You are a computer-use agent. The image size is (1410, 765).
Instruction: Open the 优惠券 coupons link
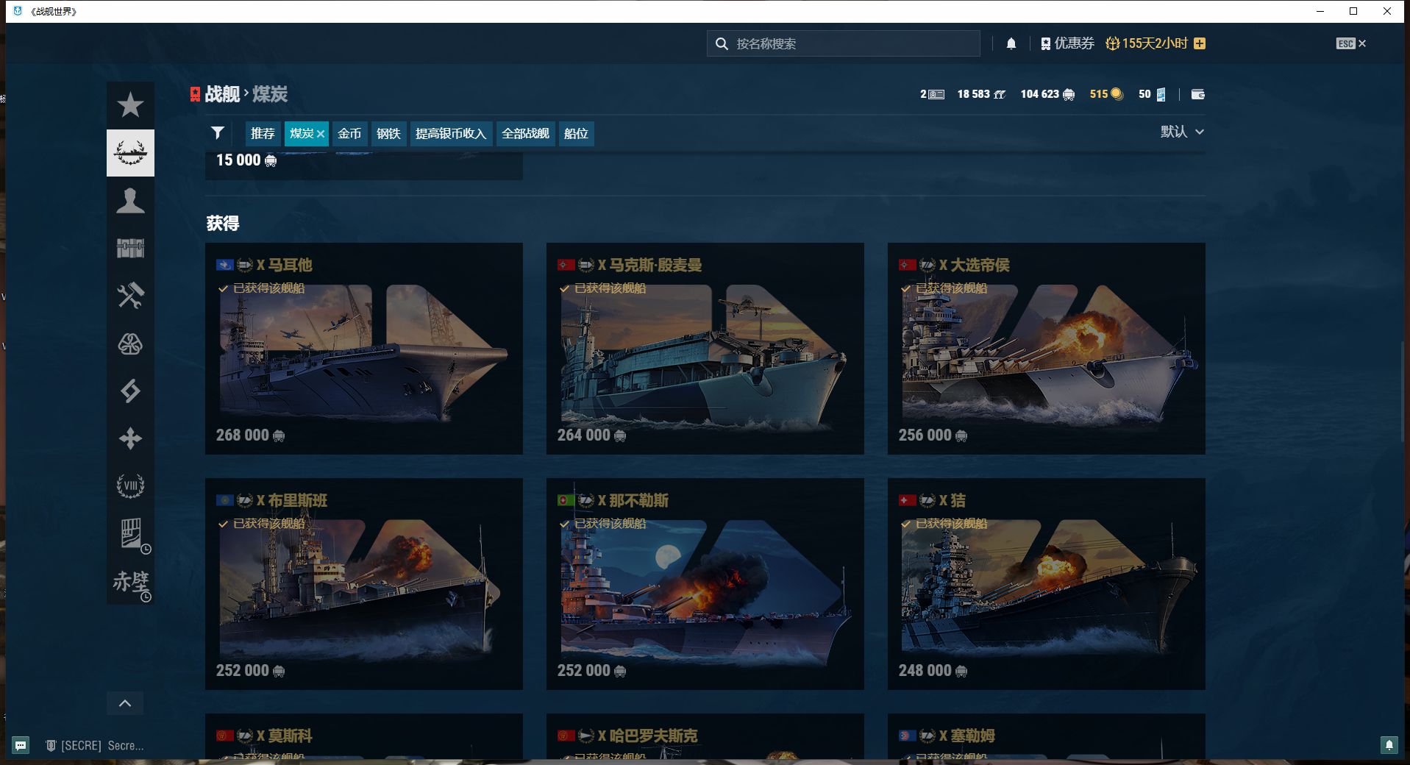click(x=1067, y=43)
